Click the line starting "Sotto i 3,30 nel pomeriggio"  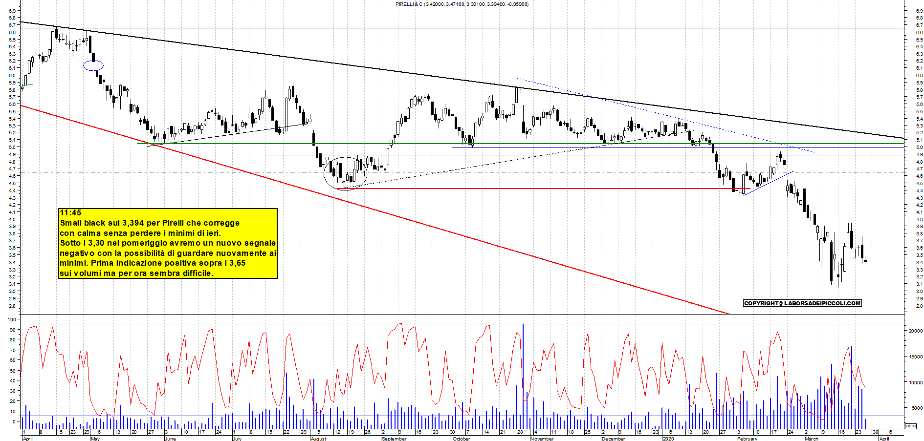(168, 243)
